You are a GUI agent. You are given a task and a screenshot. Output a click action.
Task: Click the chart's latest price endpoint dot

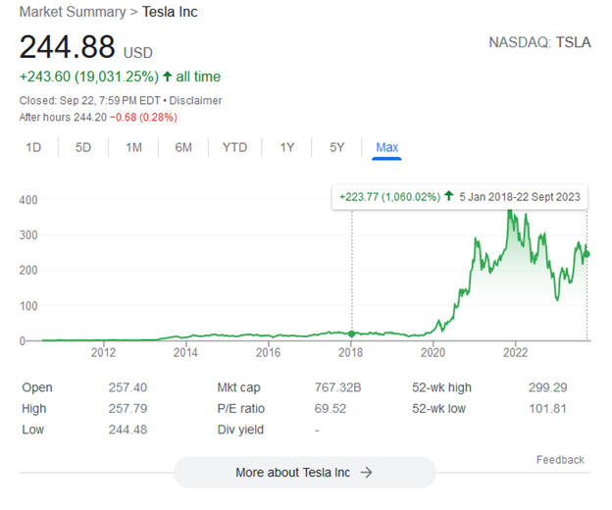point(586,255)
